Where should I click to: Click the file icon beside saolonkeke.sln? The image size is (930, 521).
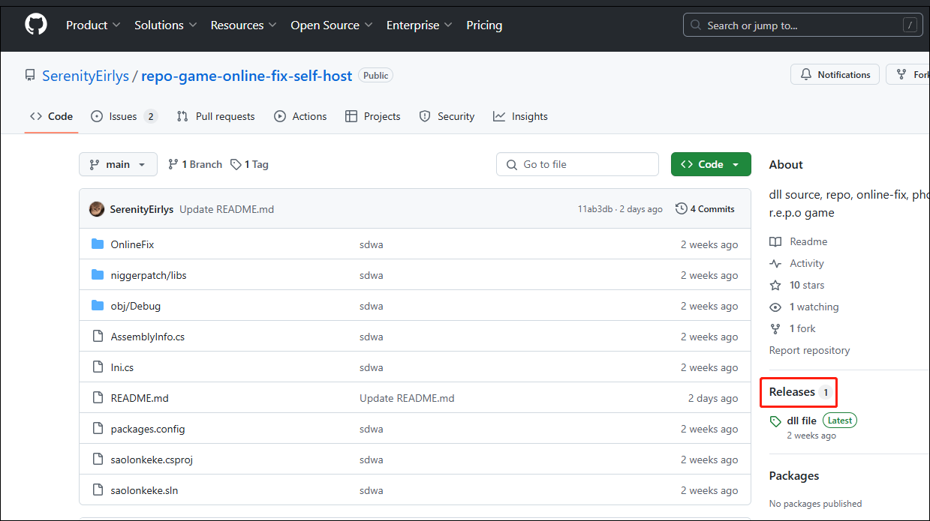tap(98, 490)
